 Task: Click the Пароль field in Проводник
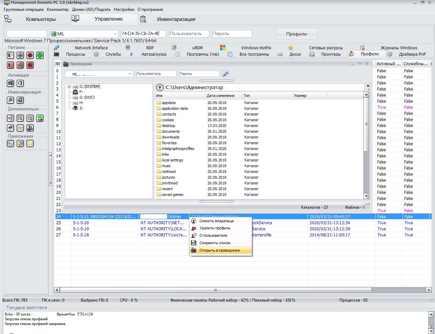(x=199, y=74)
